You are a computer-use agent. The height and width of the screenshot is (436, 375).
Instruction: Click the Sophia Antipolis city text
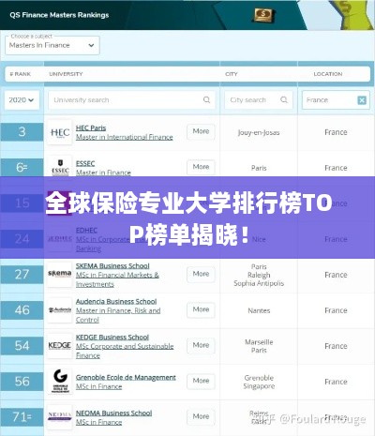[259, 283]
